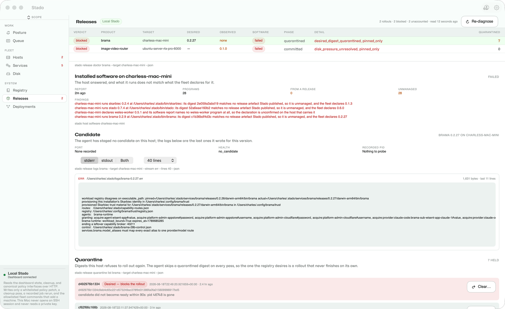Click Hosts count badge 2
505x309 pixels.
(62, 57)
